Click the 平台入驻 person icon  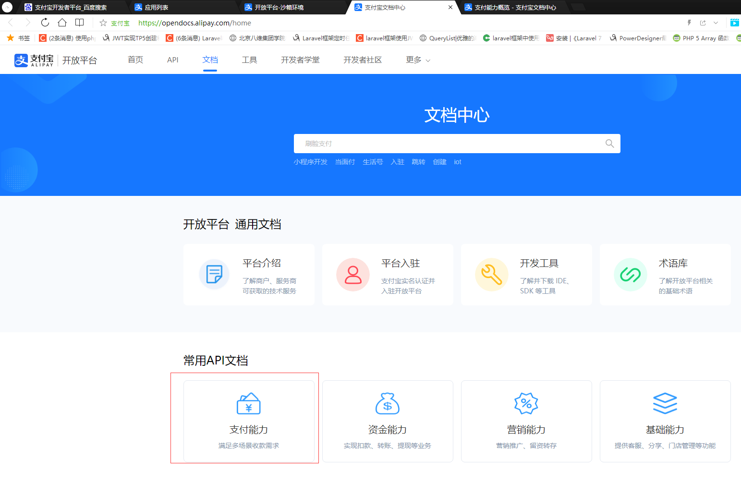pyautogui.click(x=353, y=275)
